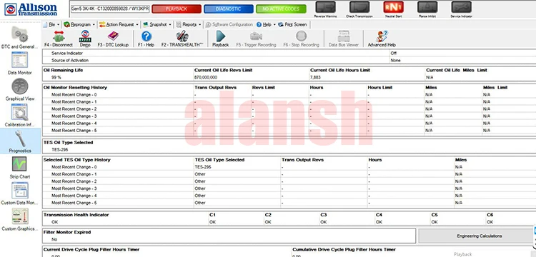Select Filter Monitor Expired value No
This screenshot has width=536, height=257.
click(54, 239)
